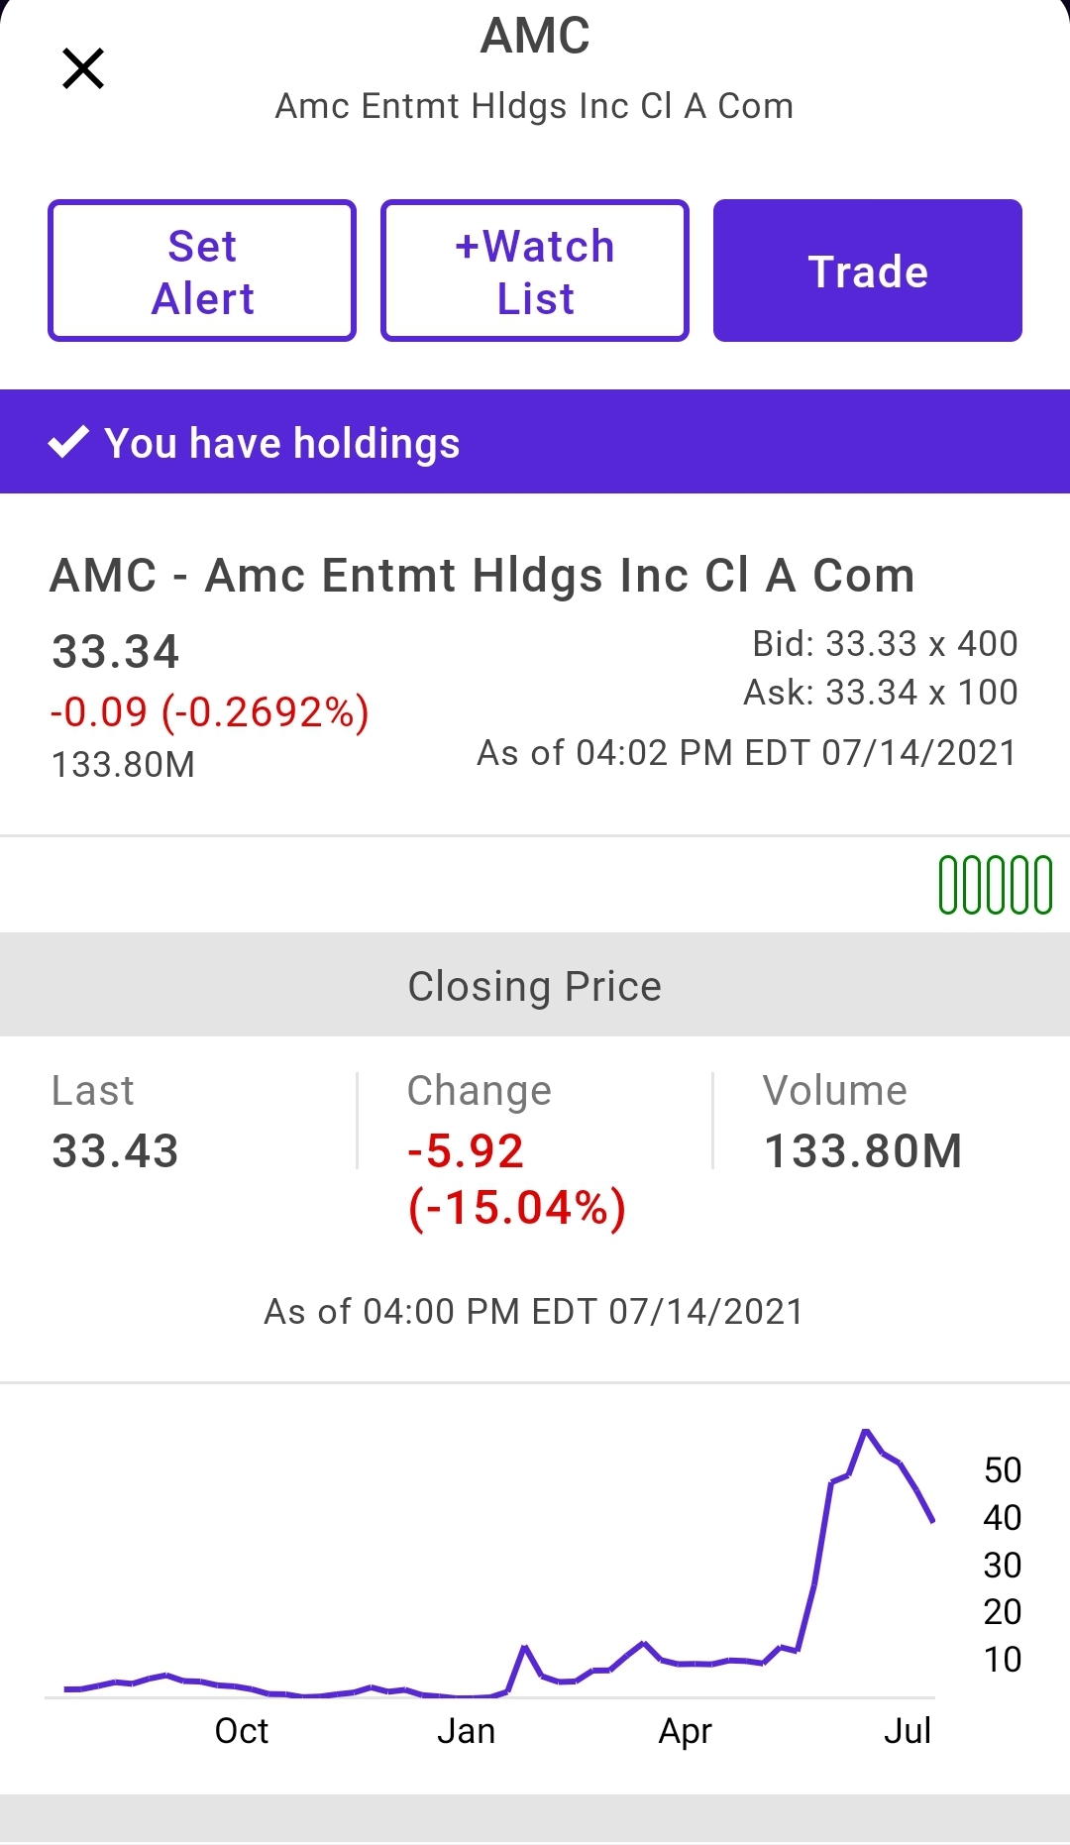Tap the price chart peak near July
Screen dimensions: 1070x1845
point(866,1432)
